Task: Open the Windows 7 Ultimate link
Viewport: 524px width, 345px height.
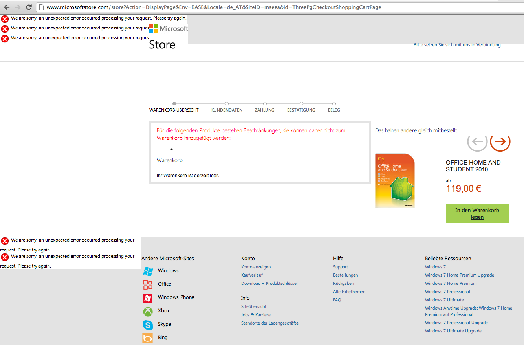Action: (444, 300)
